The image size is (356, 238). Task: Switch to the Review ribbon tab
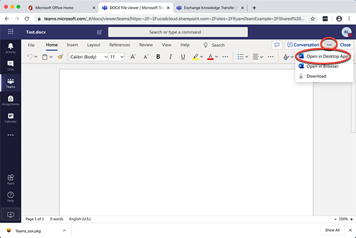click(146, 45)
